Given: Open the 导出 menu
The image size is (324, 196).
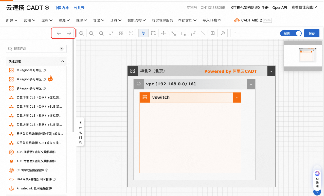Looking at the screenshot, I should point(99,20).
